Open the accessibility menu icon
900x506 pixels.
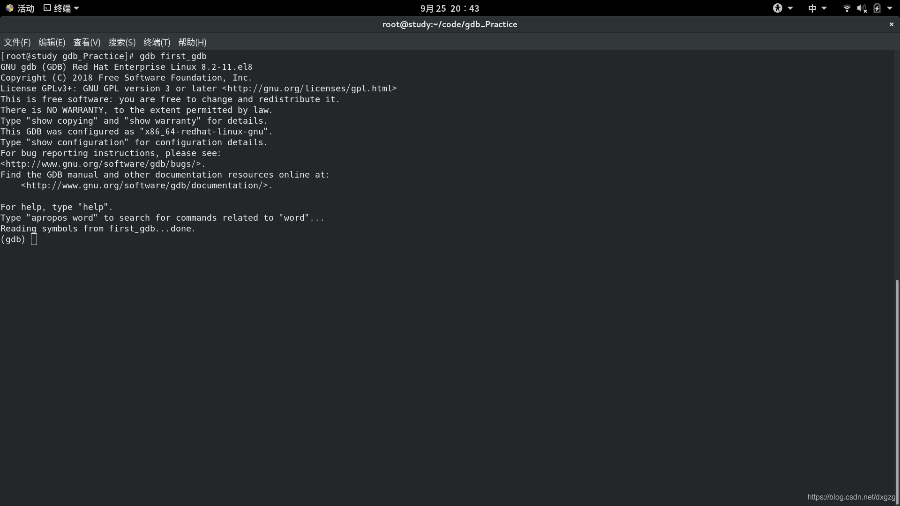(778, 8)
